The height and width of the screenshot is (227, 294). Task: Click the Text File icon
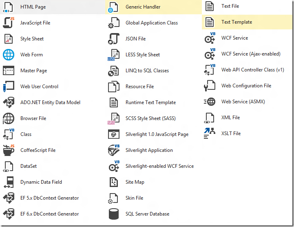210,6
